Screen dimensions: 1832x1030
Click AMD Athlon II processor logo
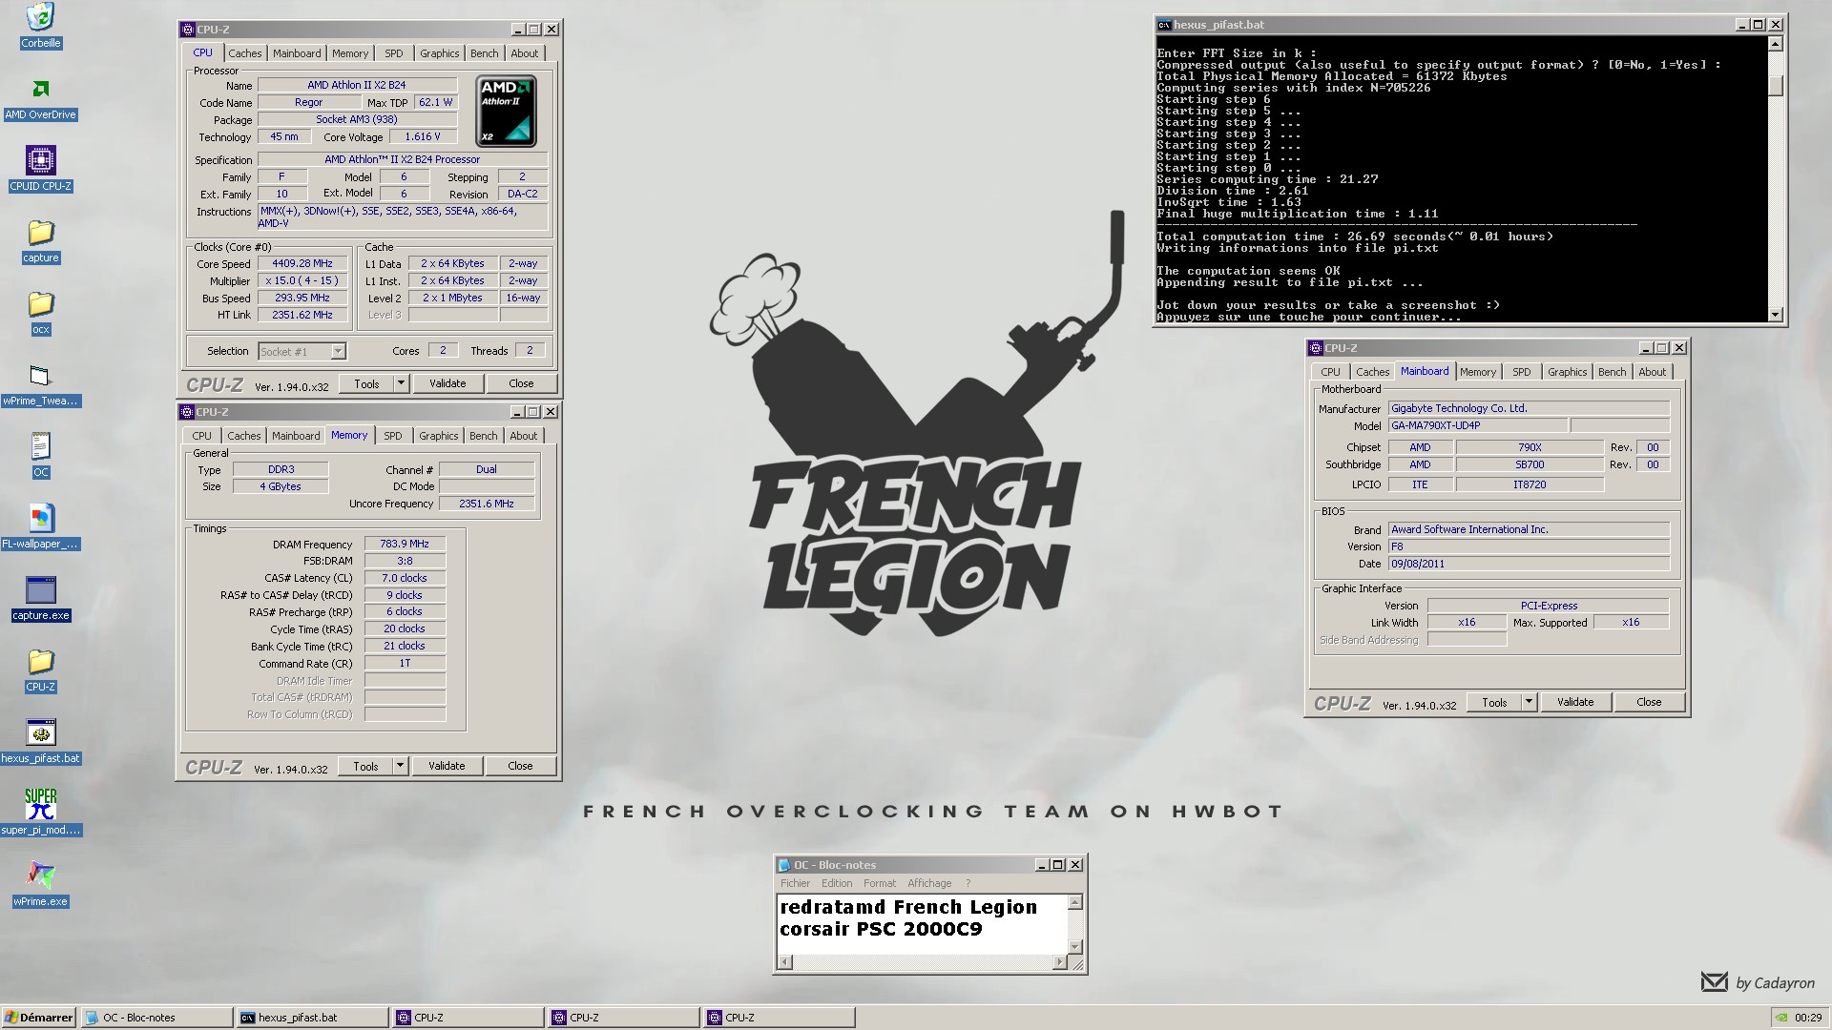[x=506, y=111]
